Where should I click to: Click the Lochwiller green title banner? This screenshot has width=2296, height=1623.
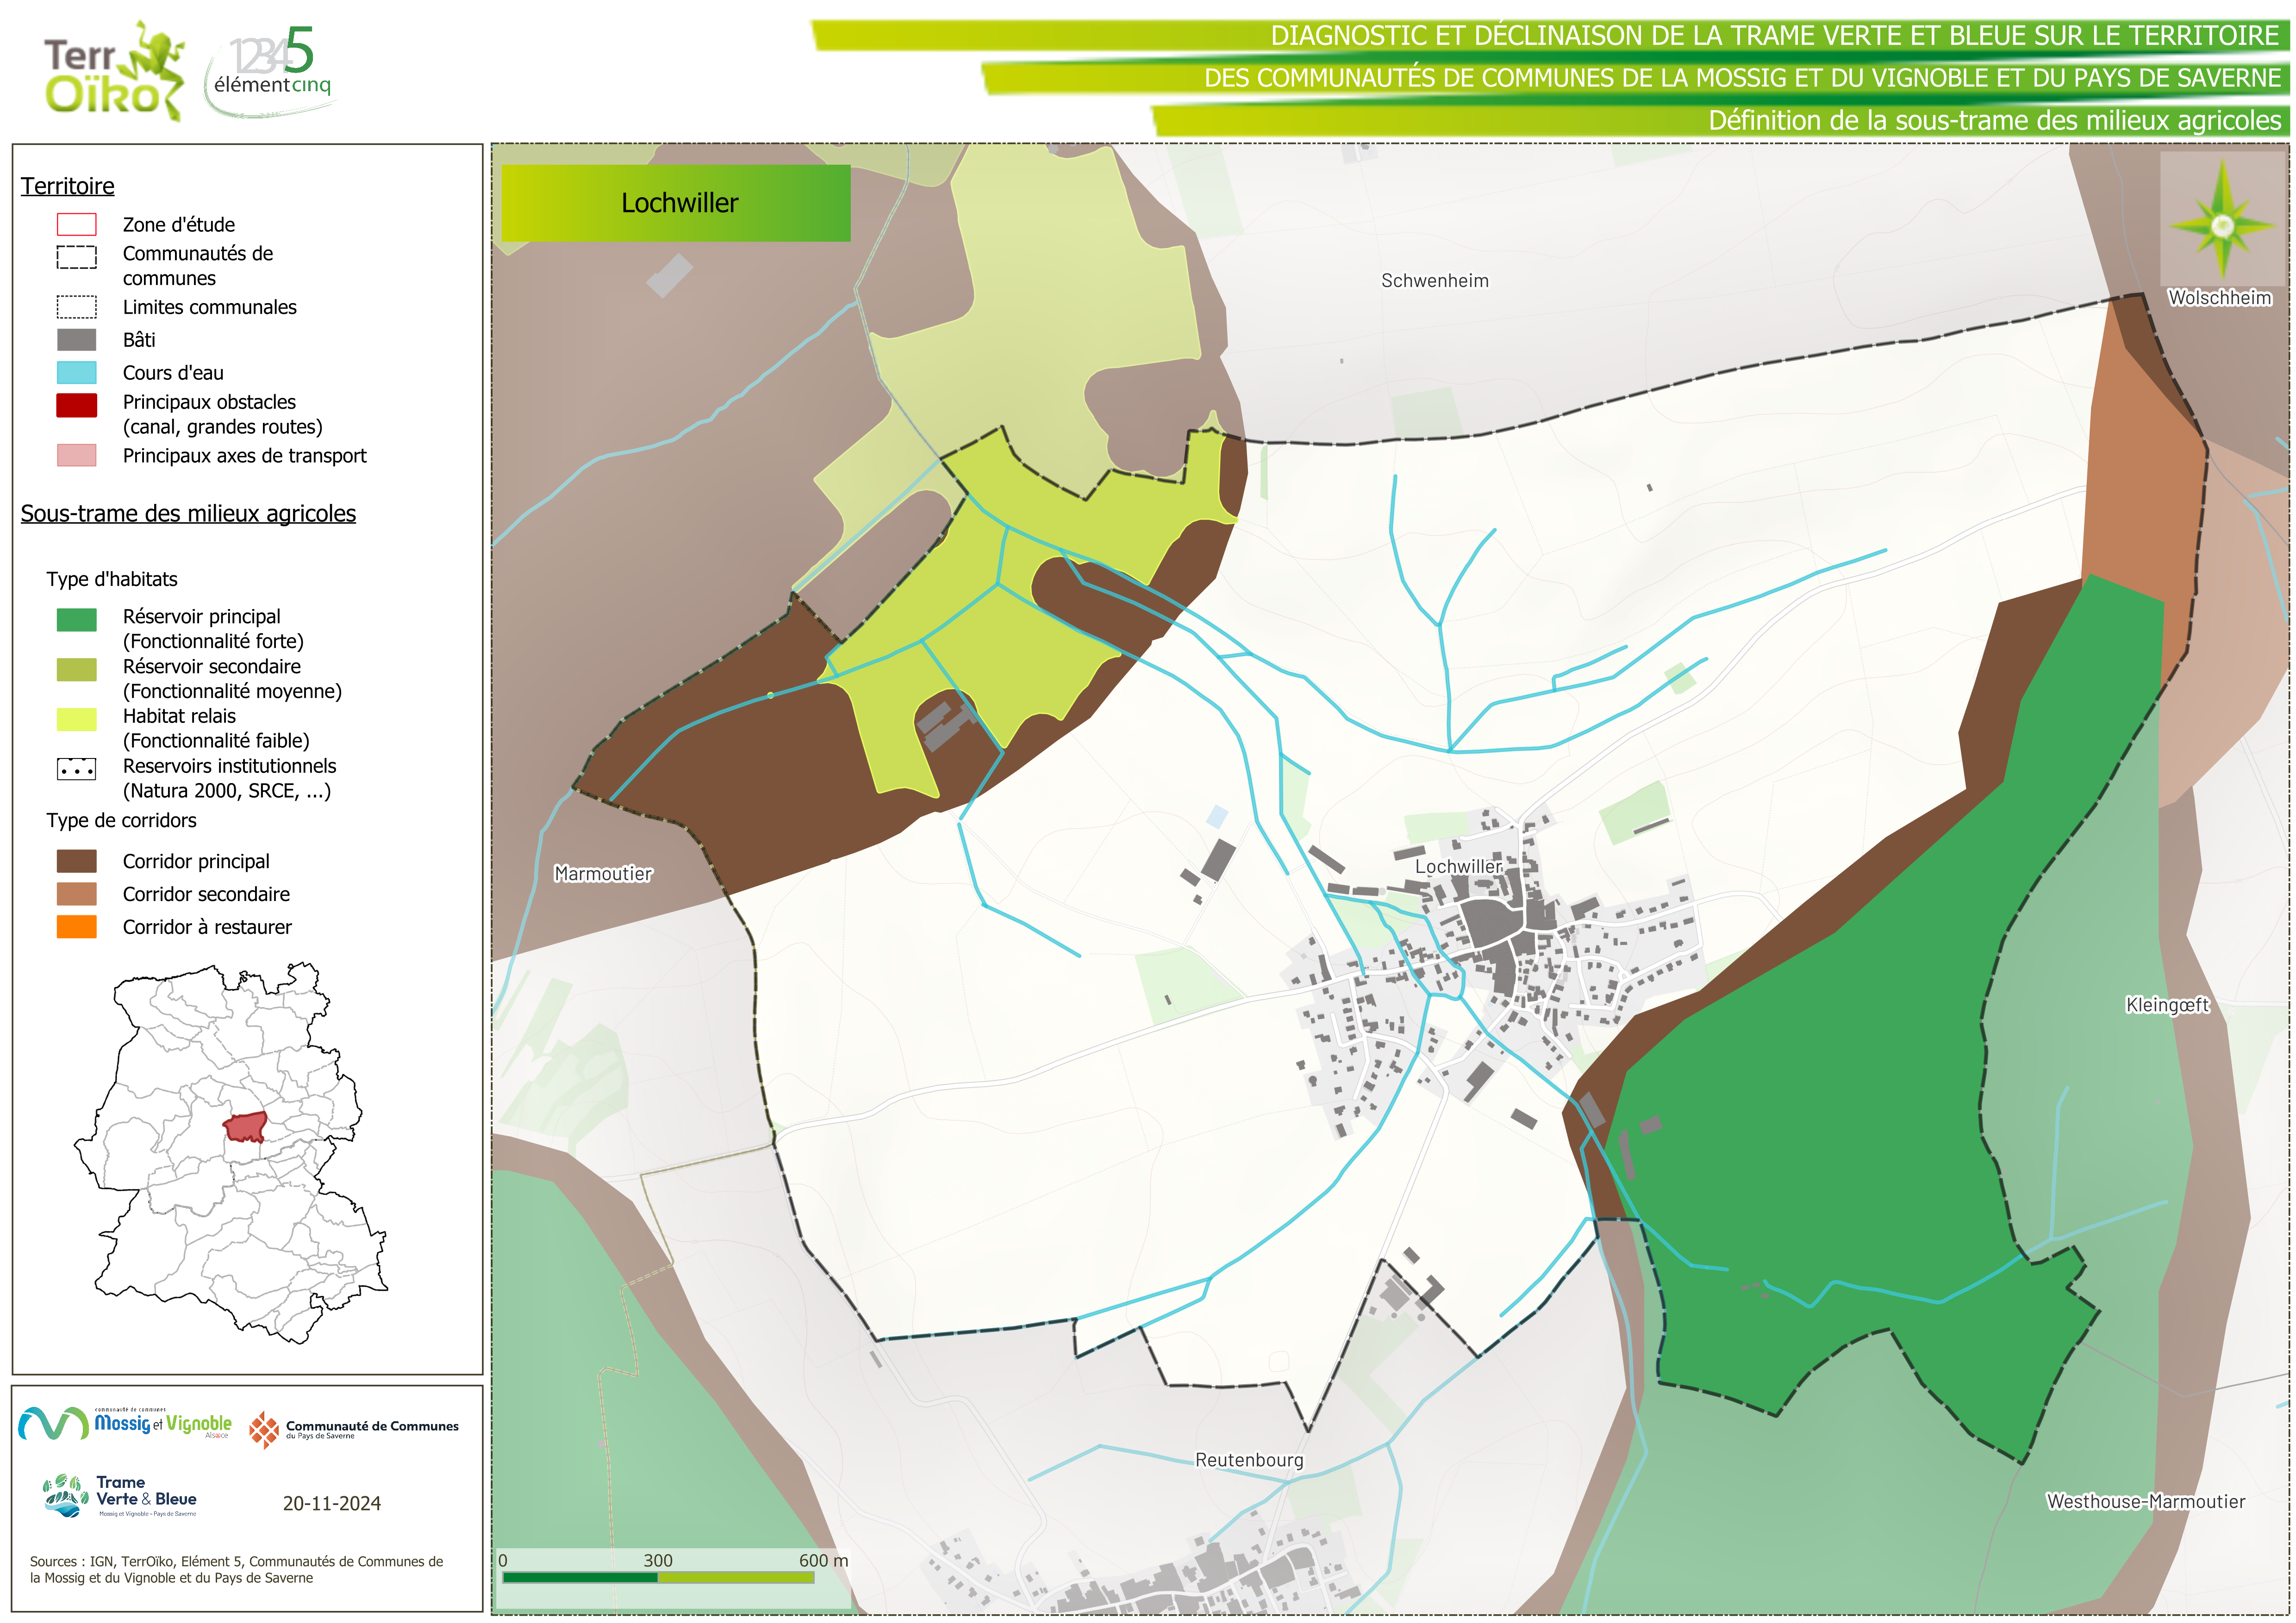coord(675,203)
